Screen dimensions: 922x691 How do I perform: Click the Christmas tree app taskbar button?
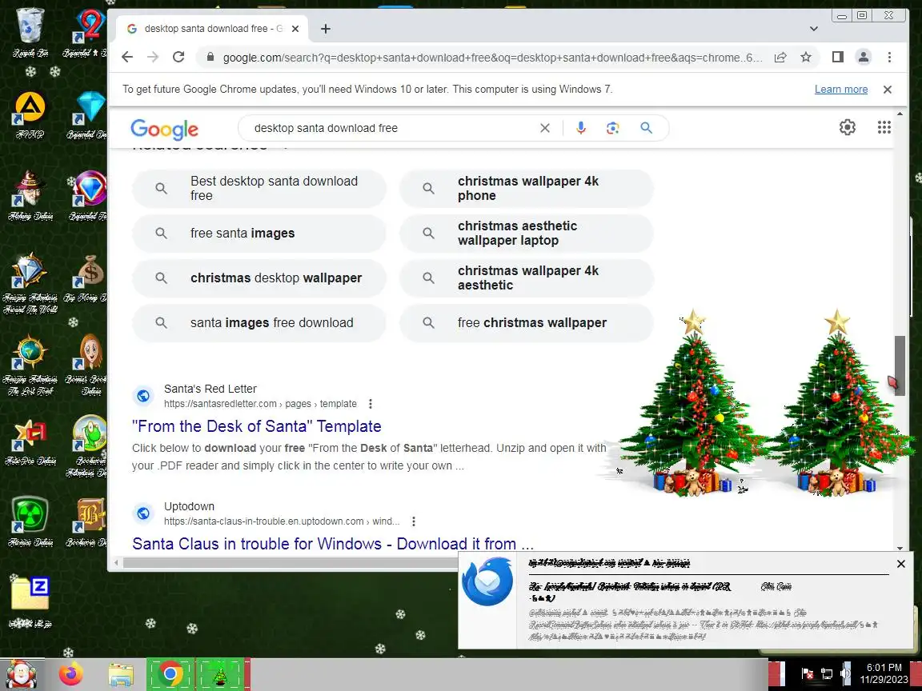click(x=220, y=674)
